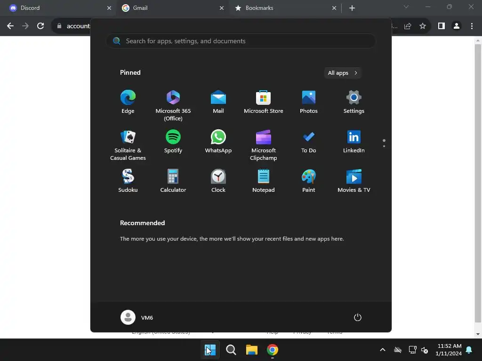
Task: Open Microsoft Clipchamp
Action: coord(264,145)
